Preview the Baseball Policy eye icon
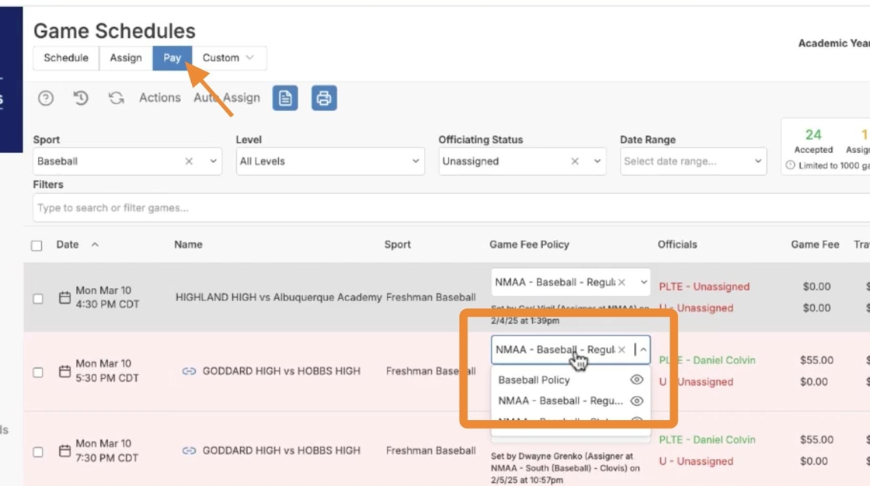The image size is (870, 486). pyautogui.click(x=636, y=380)
